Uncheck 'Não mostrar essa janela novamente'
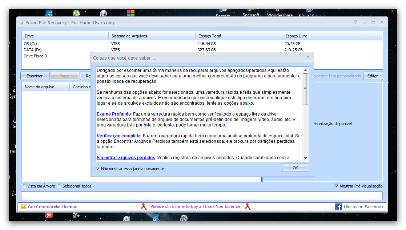Viewport: 406px width, 230px height. point(98,169)
